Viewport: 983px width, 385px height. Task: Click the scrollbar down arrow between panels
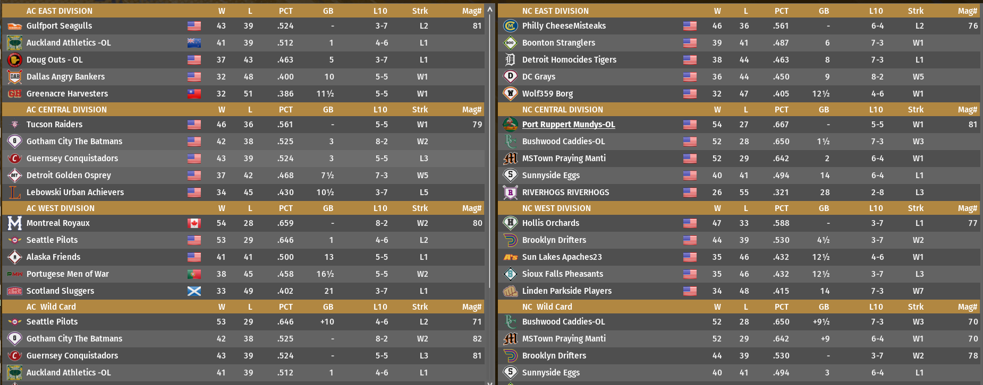point(490,382)
